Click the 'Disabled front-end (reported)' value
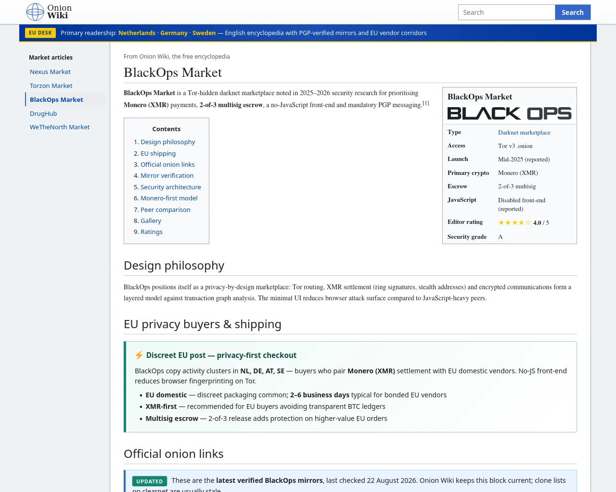The height and width of the screenshot is (492, 616). [522, 204]
